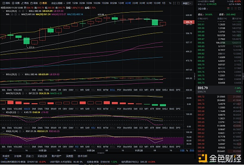Viewport: 244px width, 165px height.
Task: Click the window layout icon beside fullscreen
Action: [x=179, y=3]
